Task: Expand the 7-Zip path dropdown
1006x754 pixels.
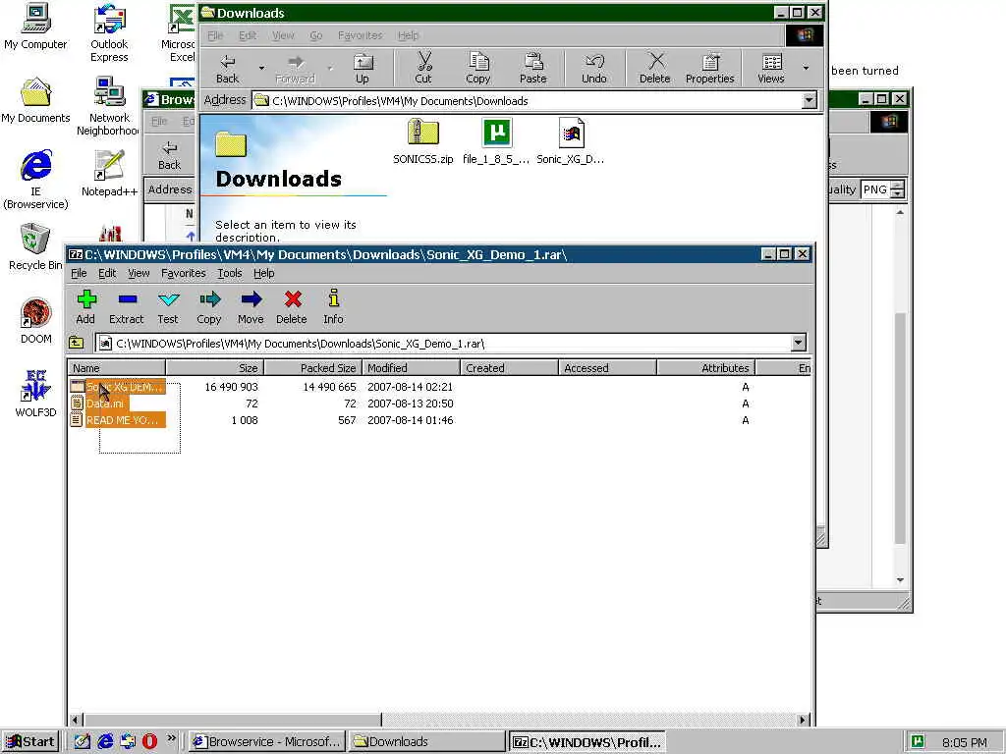Action: pyautogui.click(x=798, y=343)
